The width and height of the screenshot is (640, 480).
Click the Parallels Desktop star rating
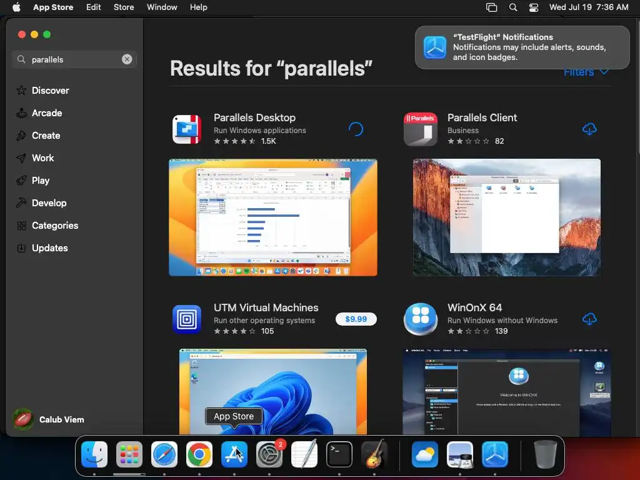[x=235, y=141]
